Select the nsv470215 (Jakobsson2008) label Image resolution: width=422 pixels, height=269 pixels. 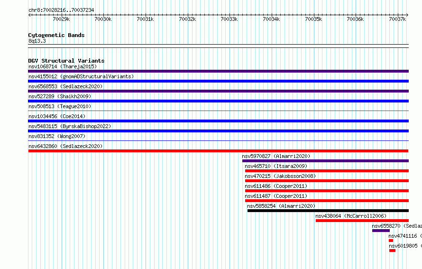(280, 176)
